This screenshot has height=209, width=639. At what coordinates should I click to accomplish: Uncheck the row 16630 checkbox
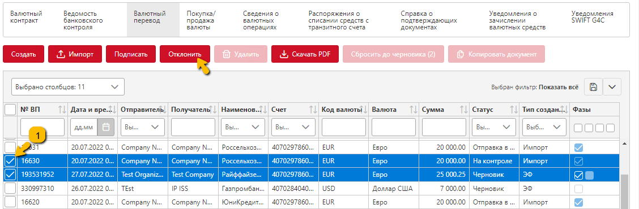[10, 161]
